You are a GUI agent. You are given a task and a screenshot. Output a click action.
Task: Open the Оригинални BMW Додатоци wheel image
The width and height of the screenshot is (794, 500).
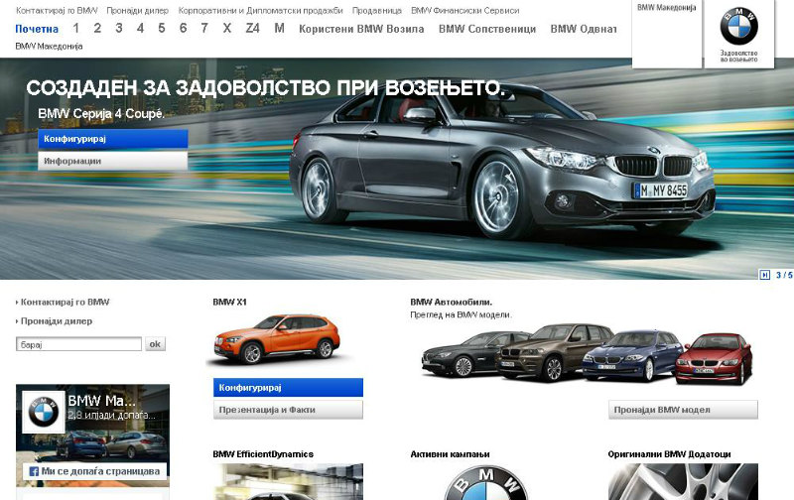pos(683,482)
